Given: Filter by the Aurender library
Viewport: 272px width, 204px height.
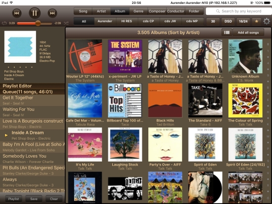Looking at the screenshot, I should click(x=105, y=21).
